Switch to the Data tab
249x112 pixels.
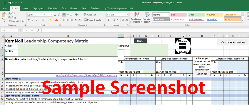64,8
